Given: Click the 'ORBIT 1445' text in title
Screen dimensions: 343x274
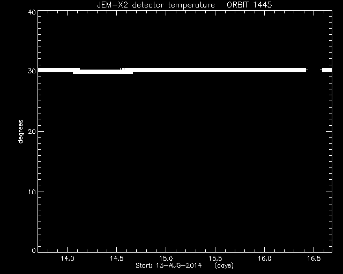Looking at the screenshot, I should [x=249, y=5].
